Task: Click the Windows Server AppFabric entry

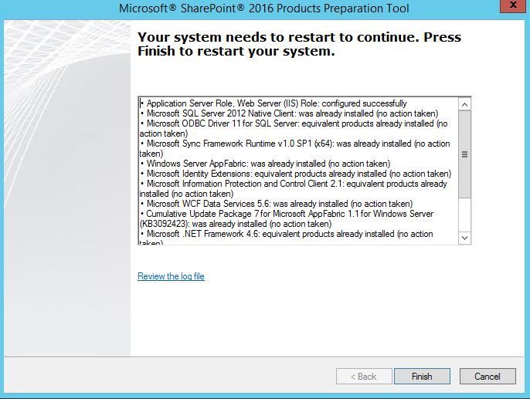Action: [266, 164]
